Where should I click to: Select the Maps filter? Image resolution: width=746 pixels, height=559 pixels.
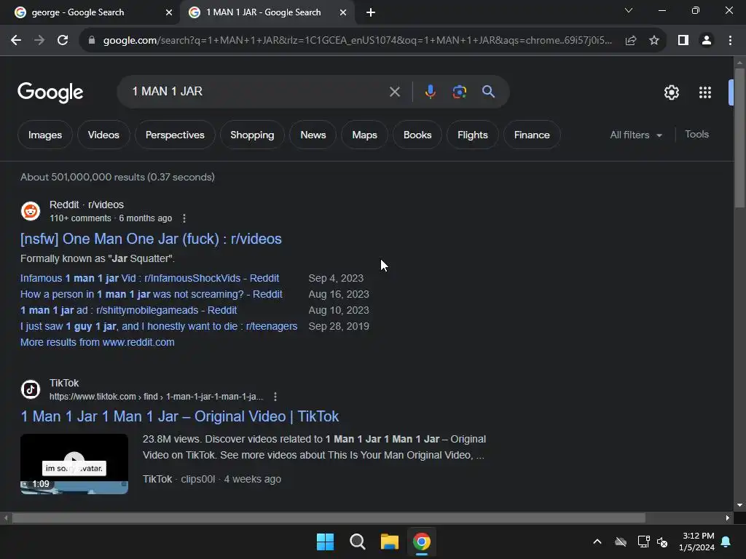pyautogui.click(x=364, y=135)
